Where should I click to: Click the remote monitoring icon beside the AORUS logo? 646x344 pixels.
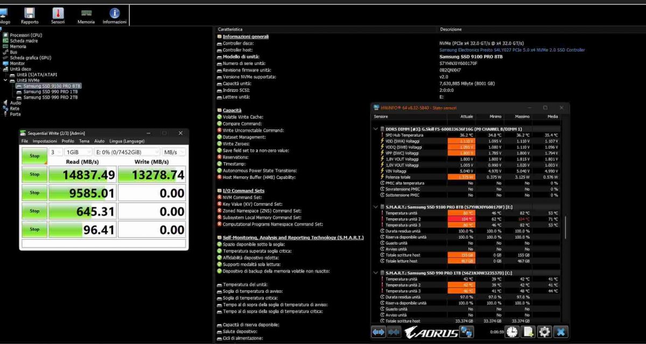pos(465,332)
